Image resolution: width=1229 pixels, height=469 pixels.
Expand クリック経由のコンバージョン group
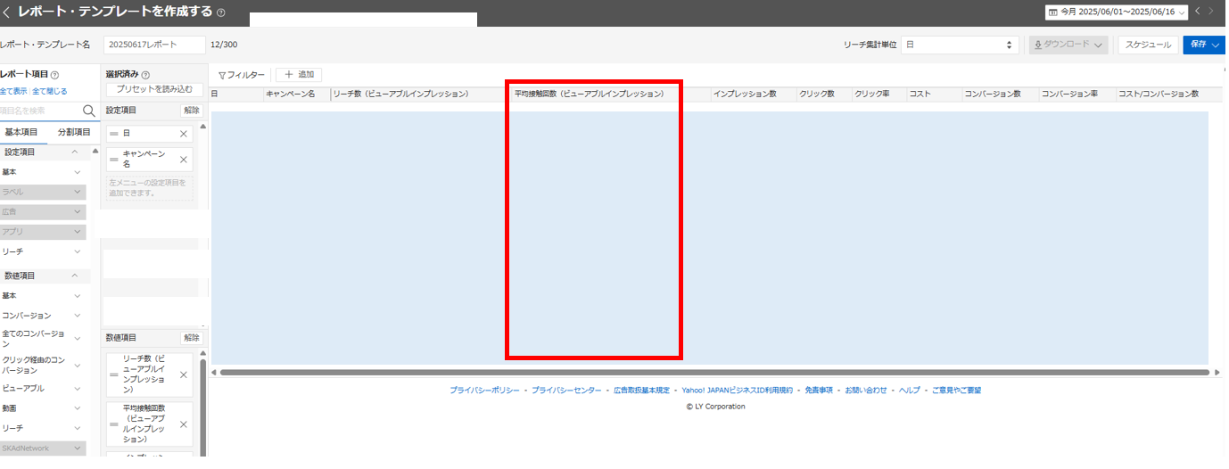[78, 365]
